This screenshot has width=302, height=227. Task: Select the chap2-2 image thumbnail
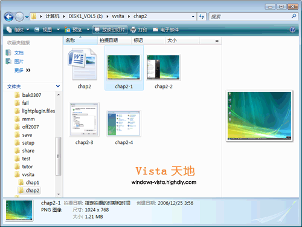click(x=163, y=71)
